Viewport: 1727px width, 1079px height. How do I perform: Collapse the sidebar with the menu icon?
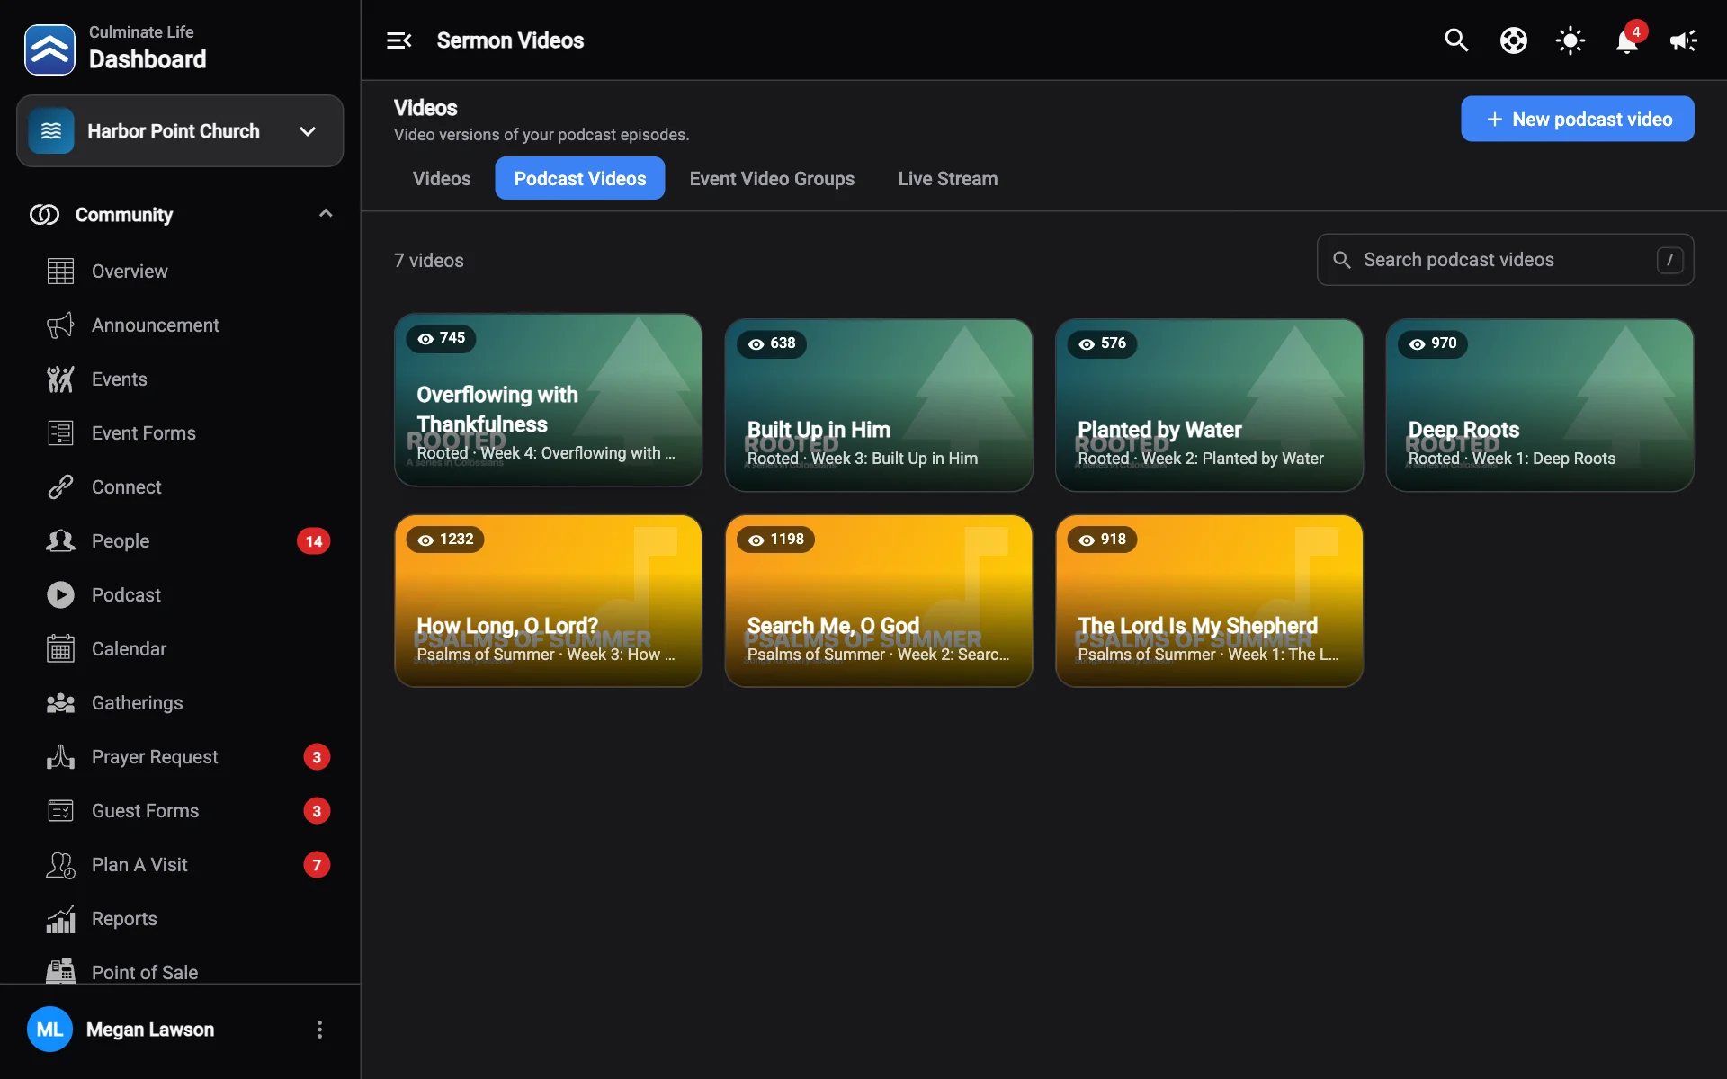[398, 40]
